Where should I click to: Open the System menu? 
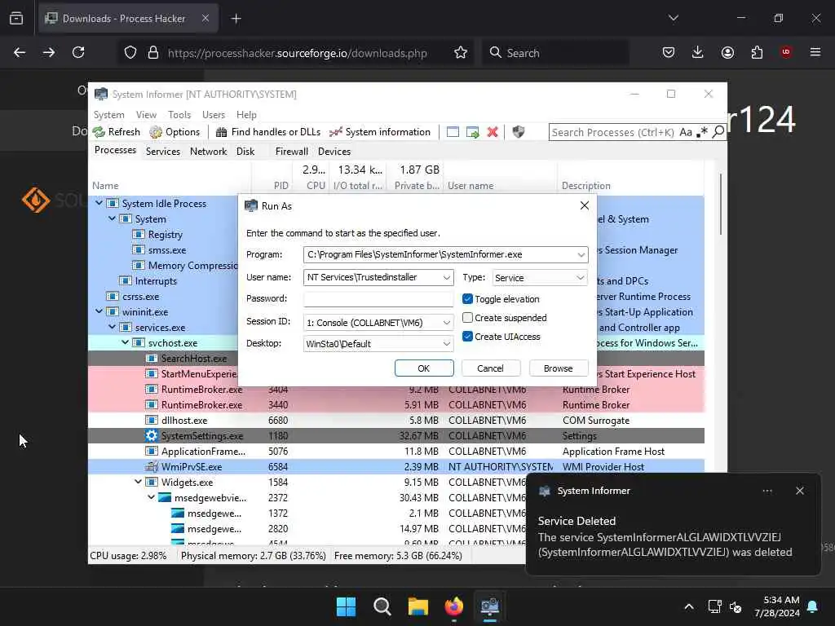108,114
